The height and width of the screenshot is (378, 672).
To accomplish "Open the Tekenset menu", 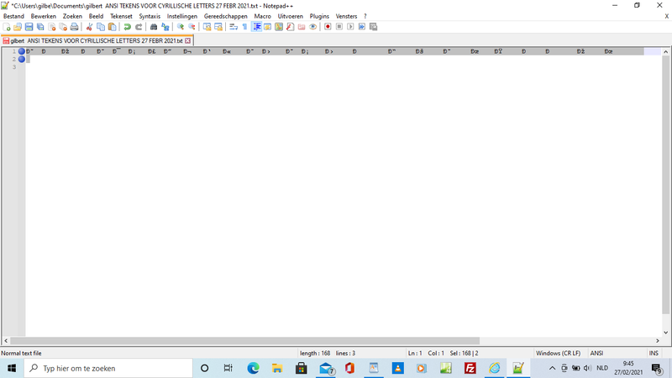I will tap(121, 16).
